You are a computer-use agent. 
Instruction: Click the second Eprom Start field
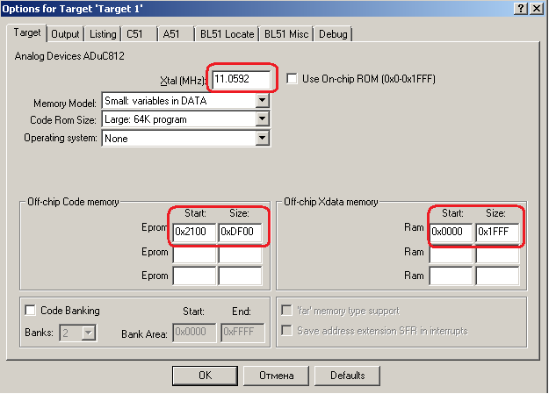tap(194, 254)
